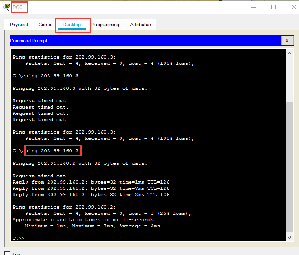This screenshot has height=255, width=299.
Task: Close the PC0 window
Action: [291, 7]
